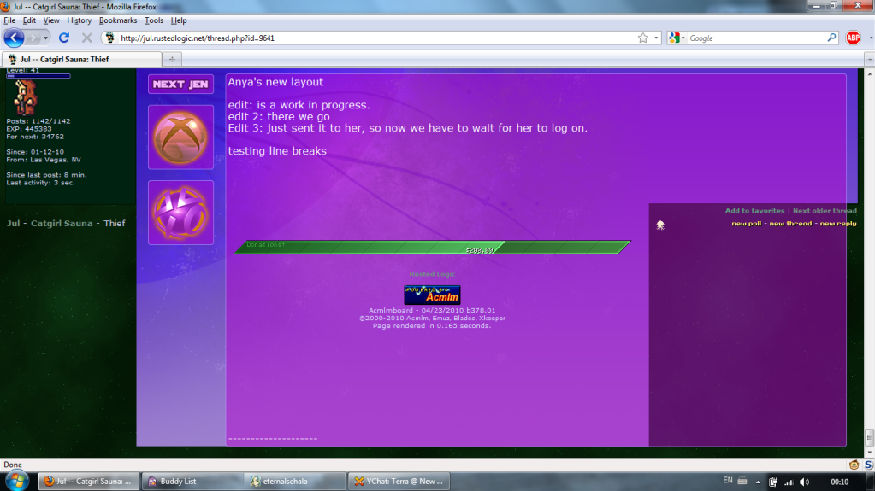Viewport: 875px width, 491px height.
Task: Open the Bookmarks menu
Action: [117, 20]
